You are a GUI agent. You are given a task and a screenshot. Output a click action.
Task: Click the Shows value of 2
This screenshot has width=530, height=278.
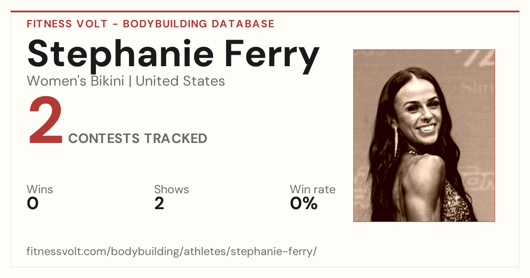point(159,203)
